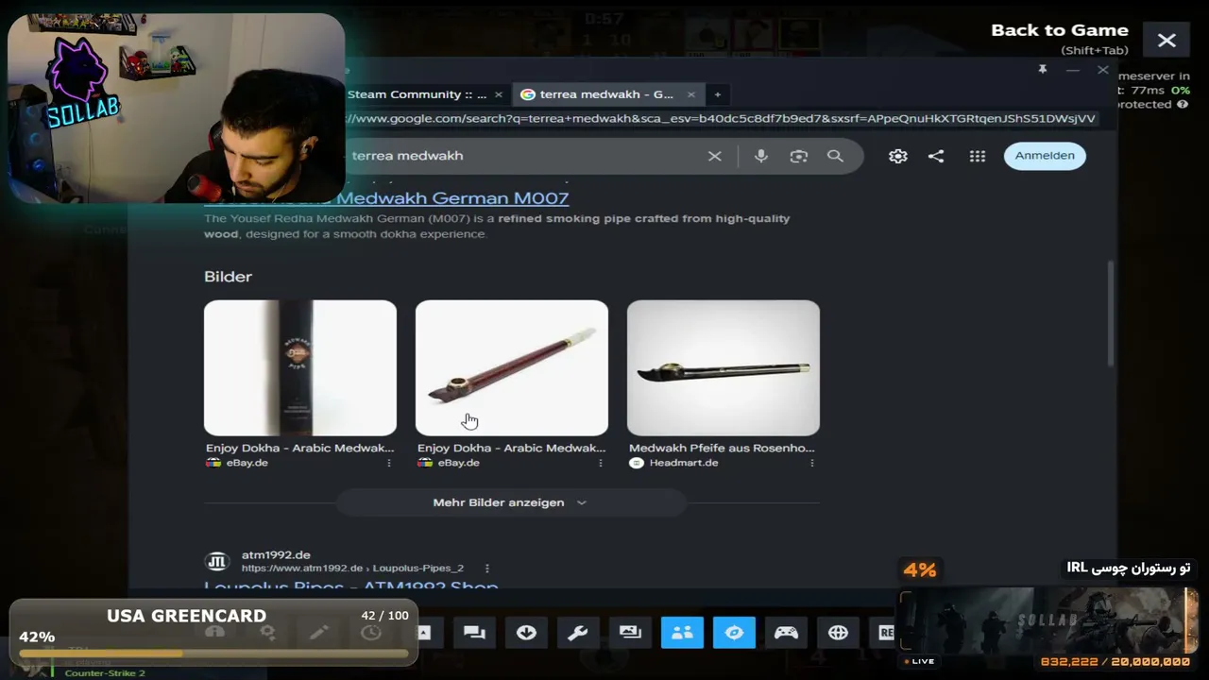Screen dimensions: 1209x680
Task: Open the Google apps grid
Action: coord(978,156)
